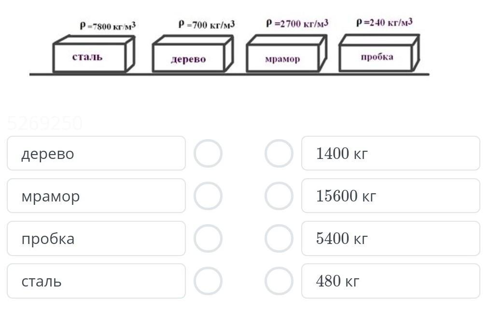Click the мрамор answer box
This screenshot has width=504, height=315.
97,196
